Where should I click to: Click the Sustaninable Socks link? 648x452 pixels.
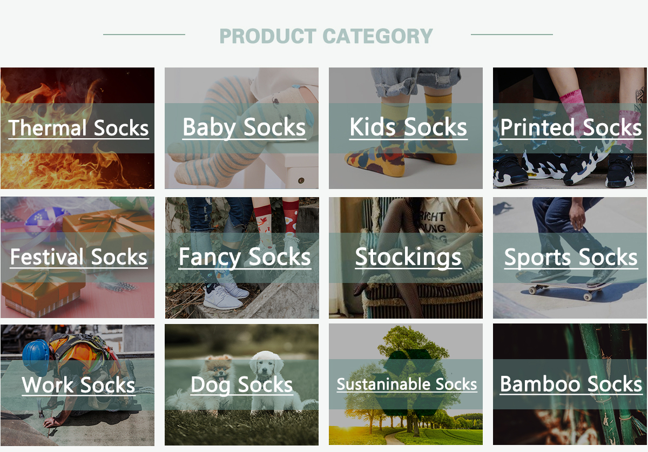pos(407,384)
